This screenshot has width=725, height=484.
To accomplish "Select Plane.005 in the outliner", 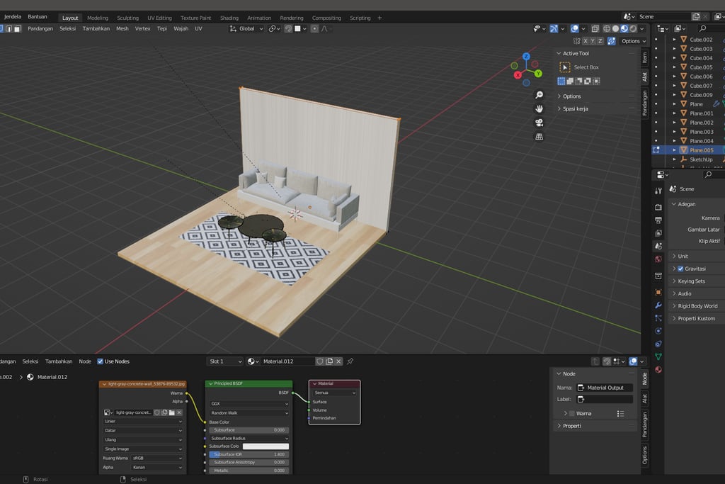I will pos(702,150).
